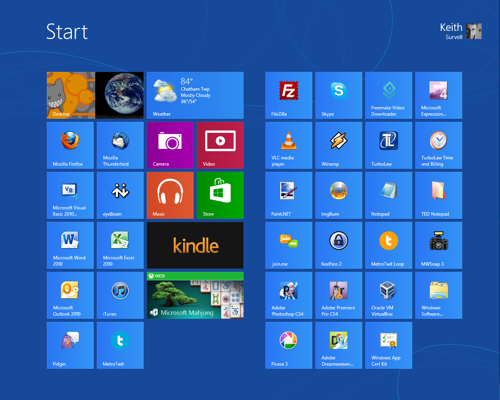The image size is (500, 400).
Task: Open the Weather live tile
Action: click(195, 95)
